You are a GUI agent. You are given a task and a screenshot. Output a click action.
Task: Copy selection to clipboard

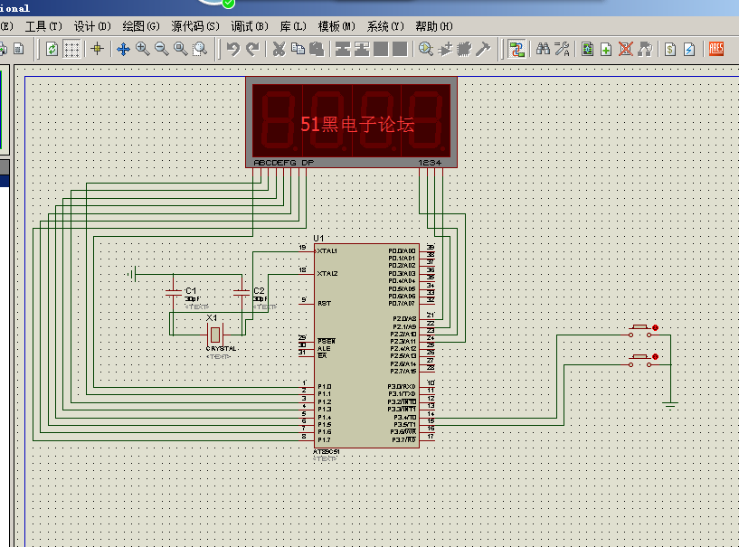[298, 49]
